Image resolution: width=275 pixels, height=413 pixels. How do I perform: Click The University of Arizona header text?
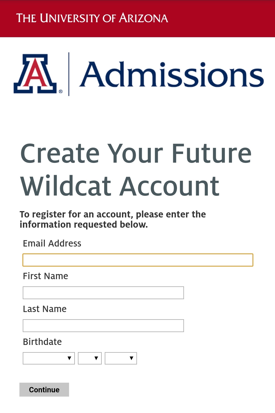coord(92,18)
